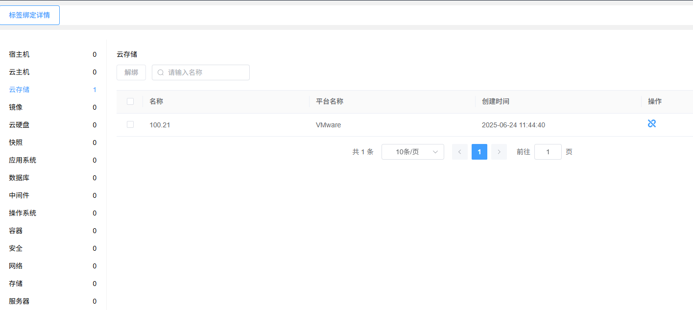Click the 操作 column header
The width and height of the screenshot is (693, 310).
(x=655, y=101)
